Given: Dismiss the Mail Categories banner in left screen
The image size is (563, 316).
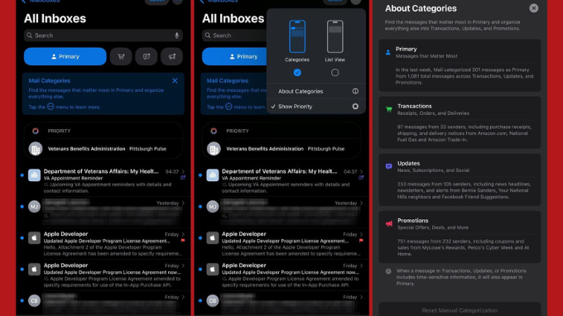Looking at the screenshot, I should 175,81.
